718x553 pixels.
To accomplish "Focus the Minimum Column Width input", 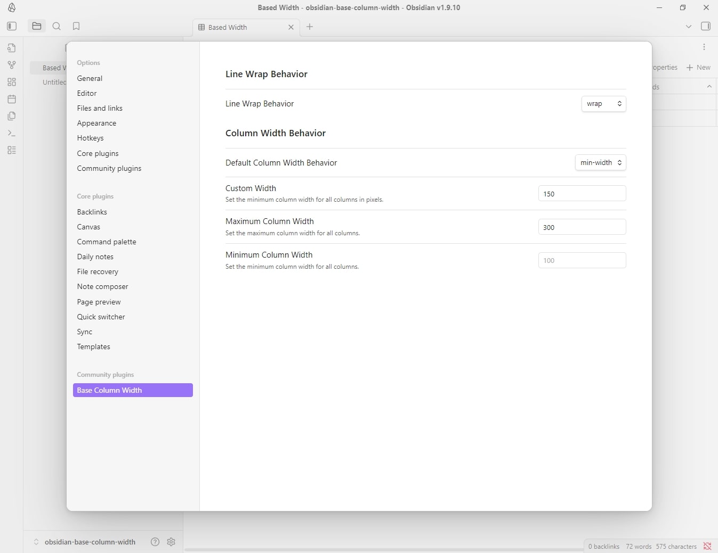I will [x=582, y=260].
